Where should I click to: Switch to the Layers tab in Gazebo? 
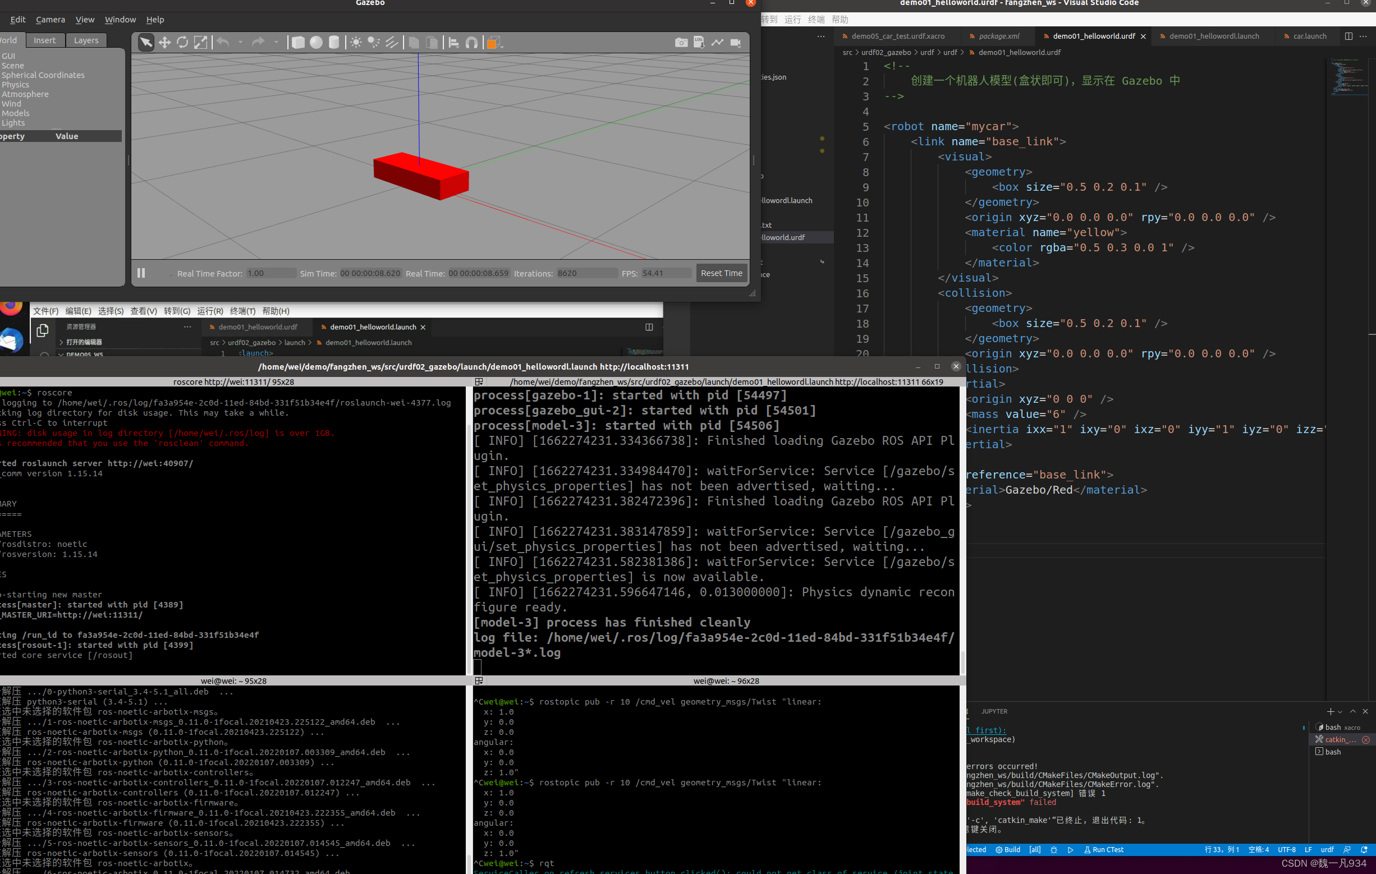[86, 40]
